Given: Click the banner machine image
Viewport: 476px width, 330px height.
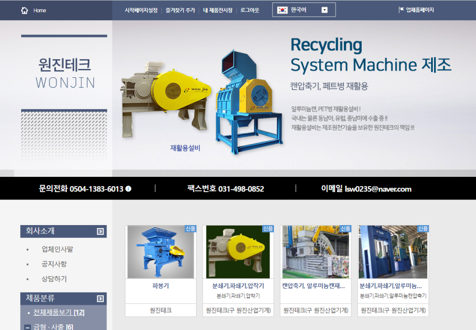Looking at the screenshot, I should click(x=202, y=102).
